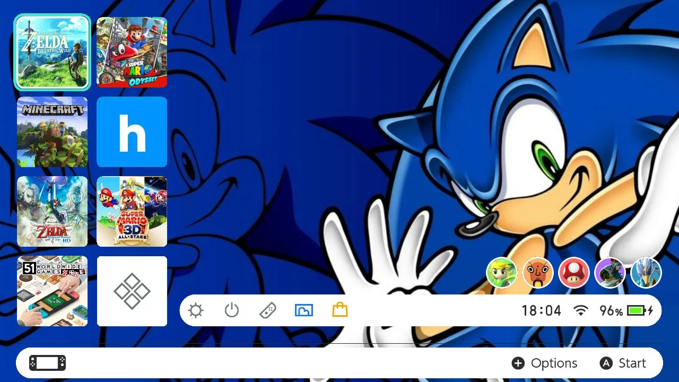Open the All Software diamond grid tile
The height and width of the screenshot is (382, 679).
[132, 291]
